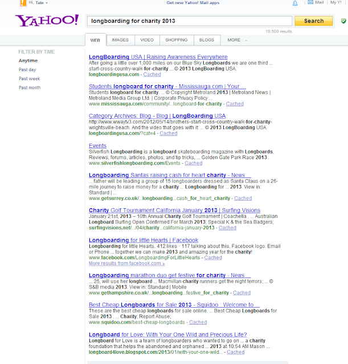Filter results by Past month
The height and width of the screenshot is (364, 348).
pos(30,88)
